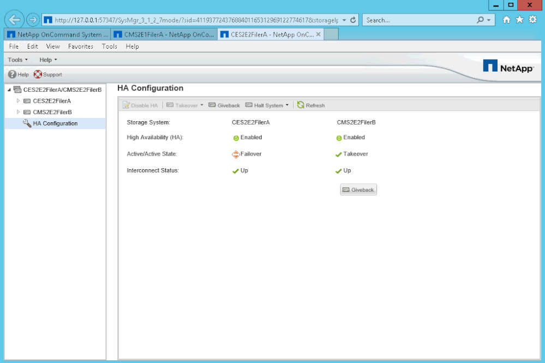Click the High Availability (HA) label
Image resolution: width=545 pixels, height=363 pixels.
coord(155,138)
